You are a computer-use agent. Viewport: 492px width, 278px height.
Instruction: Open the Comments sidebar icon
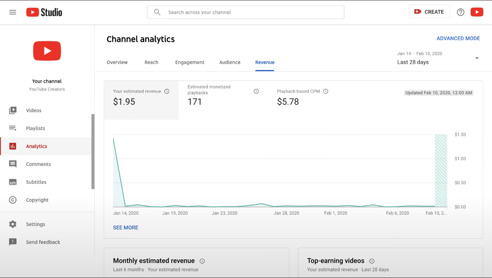click(13, 164)
